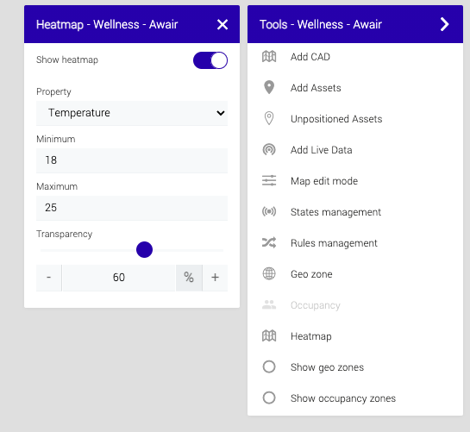This screenshot has height=432, width=470.
Task: Click the Minimum value input field
Action: click(132, 160)
